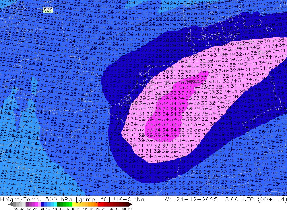The height and width of the screenshot is (210, 287).
Task: Select the bright magenta legend color segment
Action: coord(36,204)
